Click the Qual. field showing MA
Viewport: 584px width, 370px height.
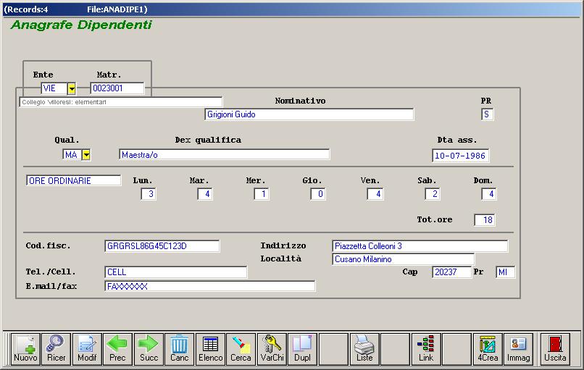[x=72, y=154]
